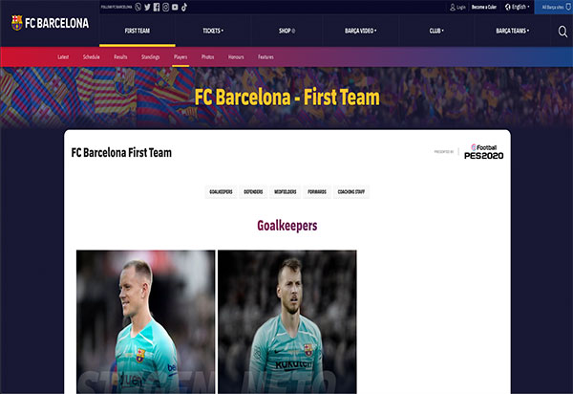The width and height of the screenshot is (573, 394).
Task: Switch to the Standings tab
Action: coord(151,57)
